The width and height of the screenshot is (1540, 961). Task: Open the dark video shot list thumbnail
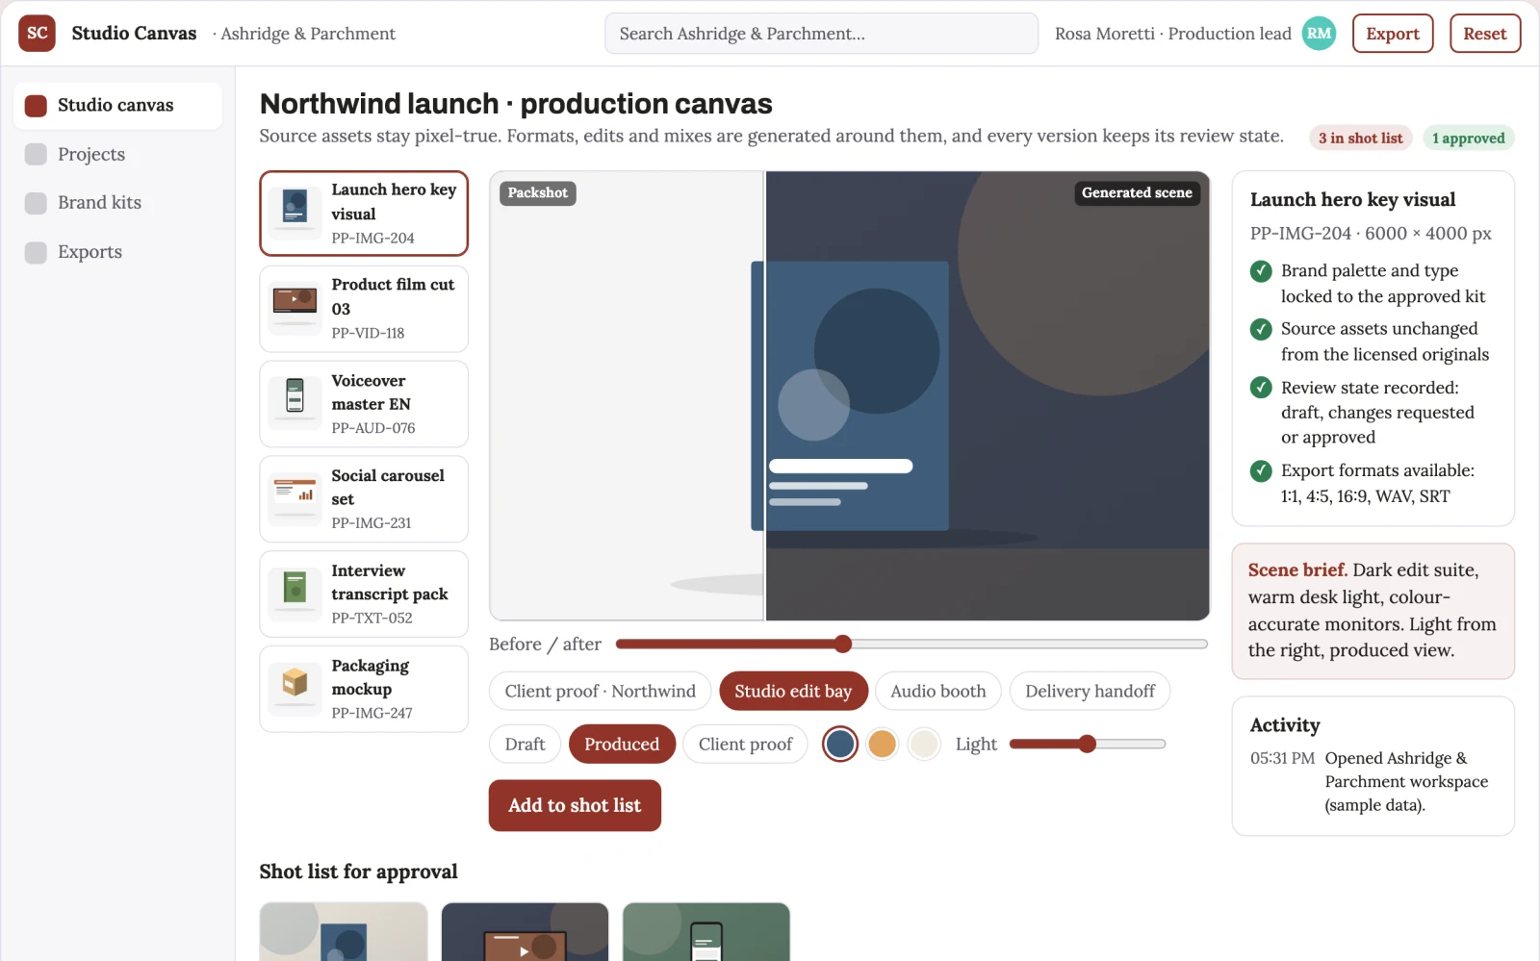525,931
